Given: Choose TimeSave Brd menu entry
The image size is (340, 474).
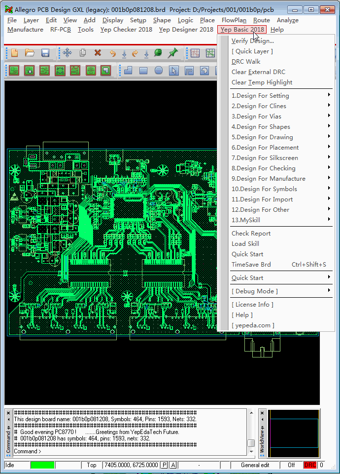Looking at the screenshot, I should [281, 265].
